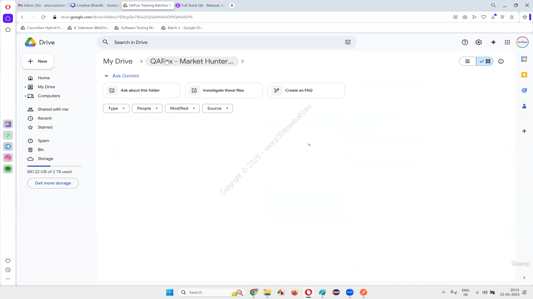This screenshot has height=299, width=533.
Task: Click Create an FAQ
Action: click(x=306, y=91)
